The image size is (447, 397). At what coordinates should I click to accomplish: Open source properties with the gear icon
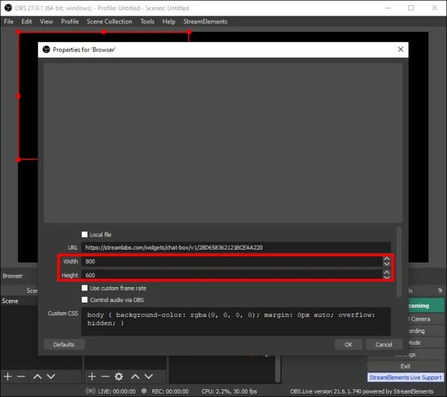(x=119, y=376)
